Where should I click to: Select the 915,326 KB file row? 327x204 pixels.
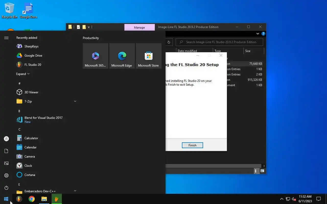(x=245, y=80)
